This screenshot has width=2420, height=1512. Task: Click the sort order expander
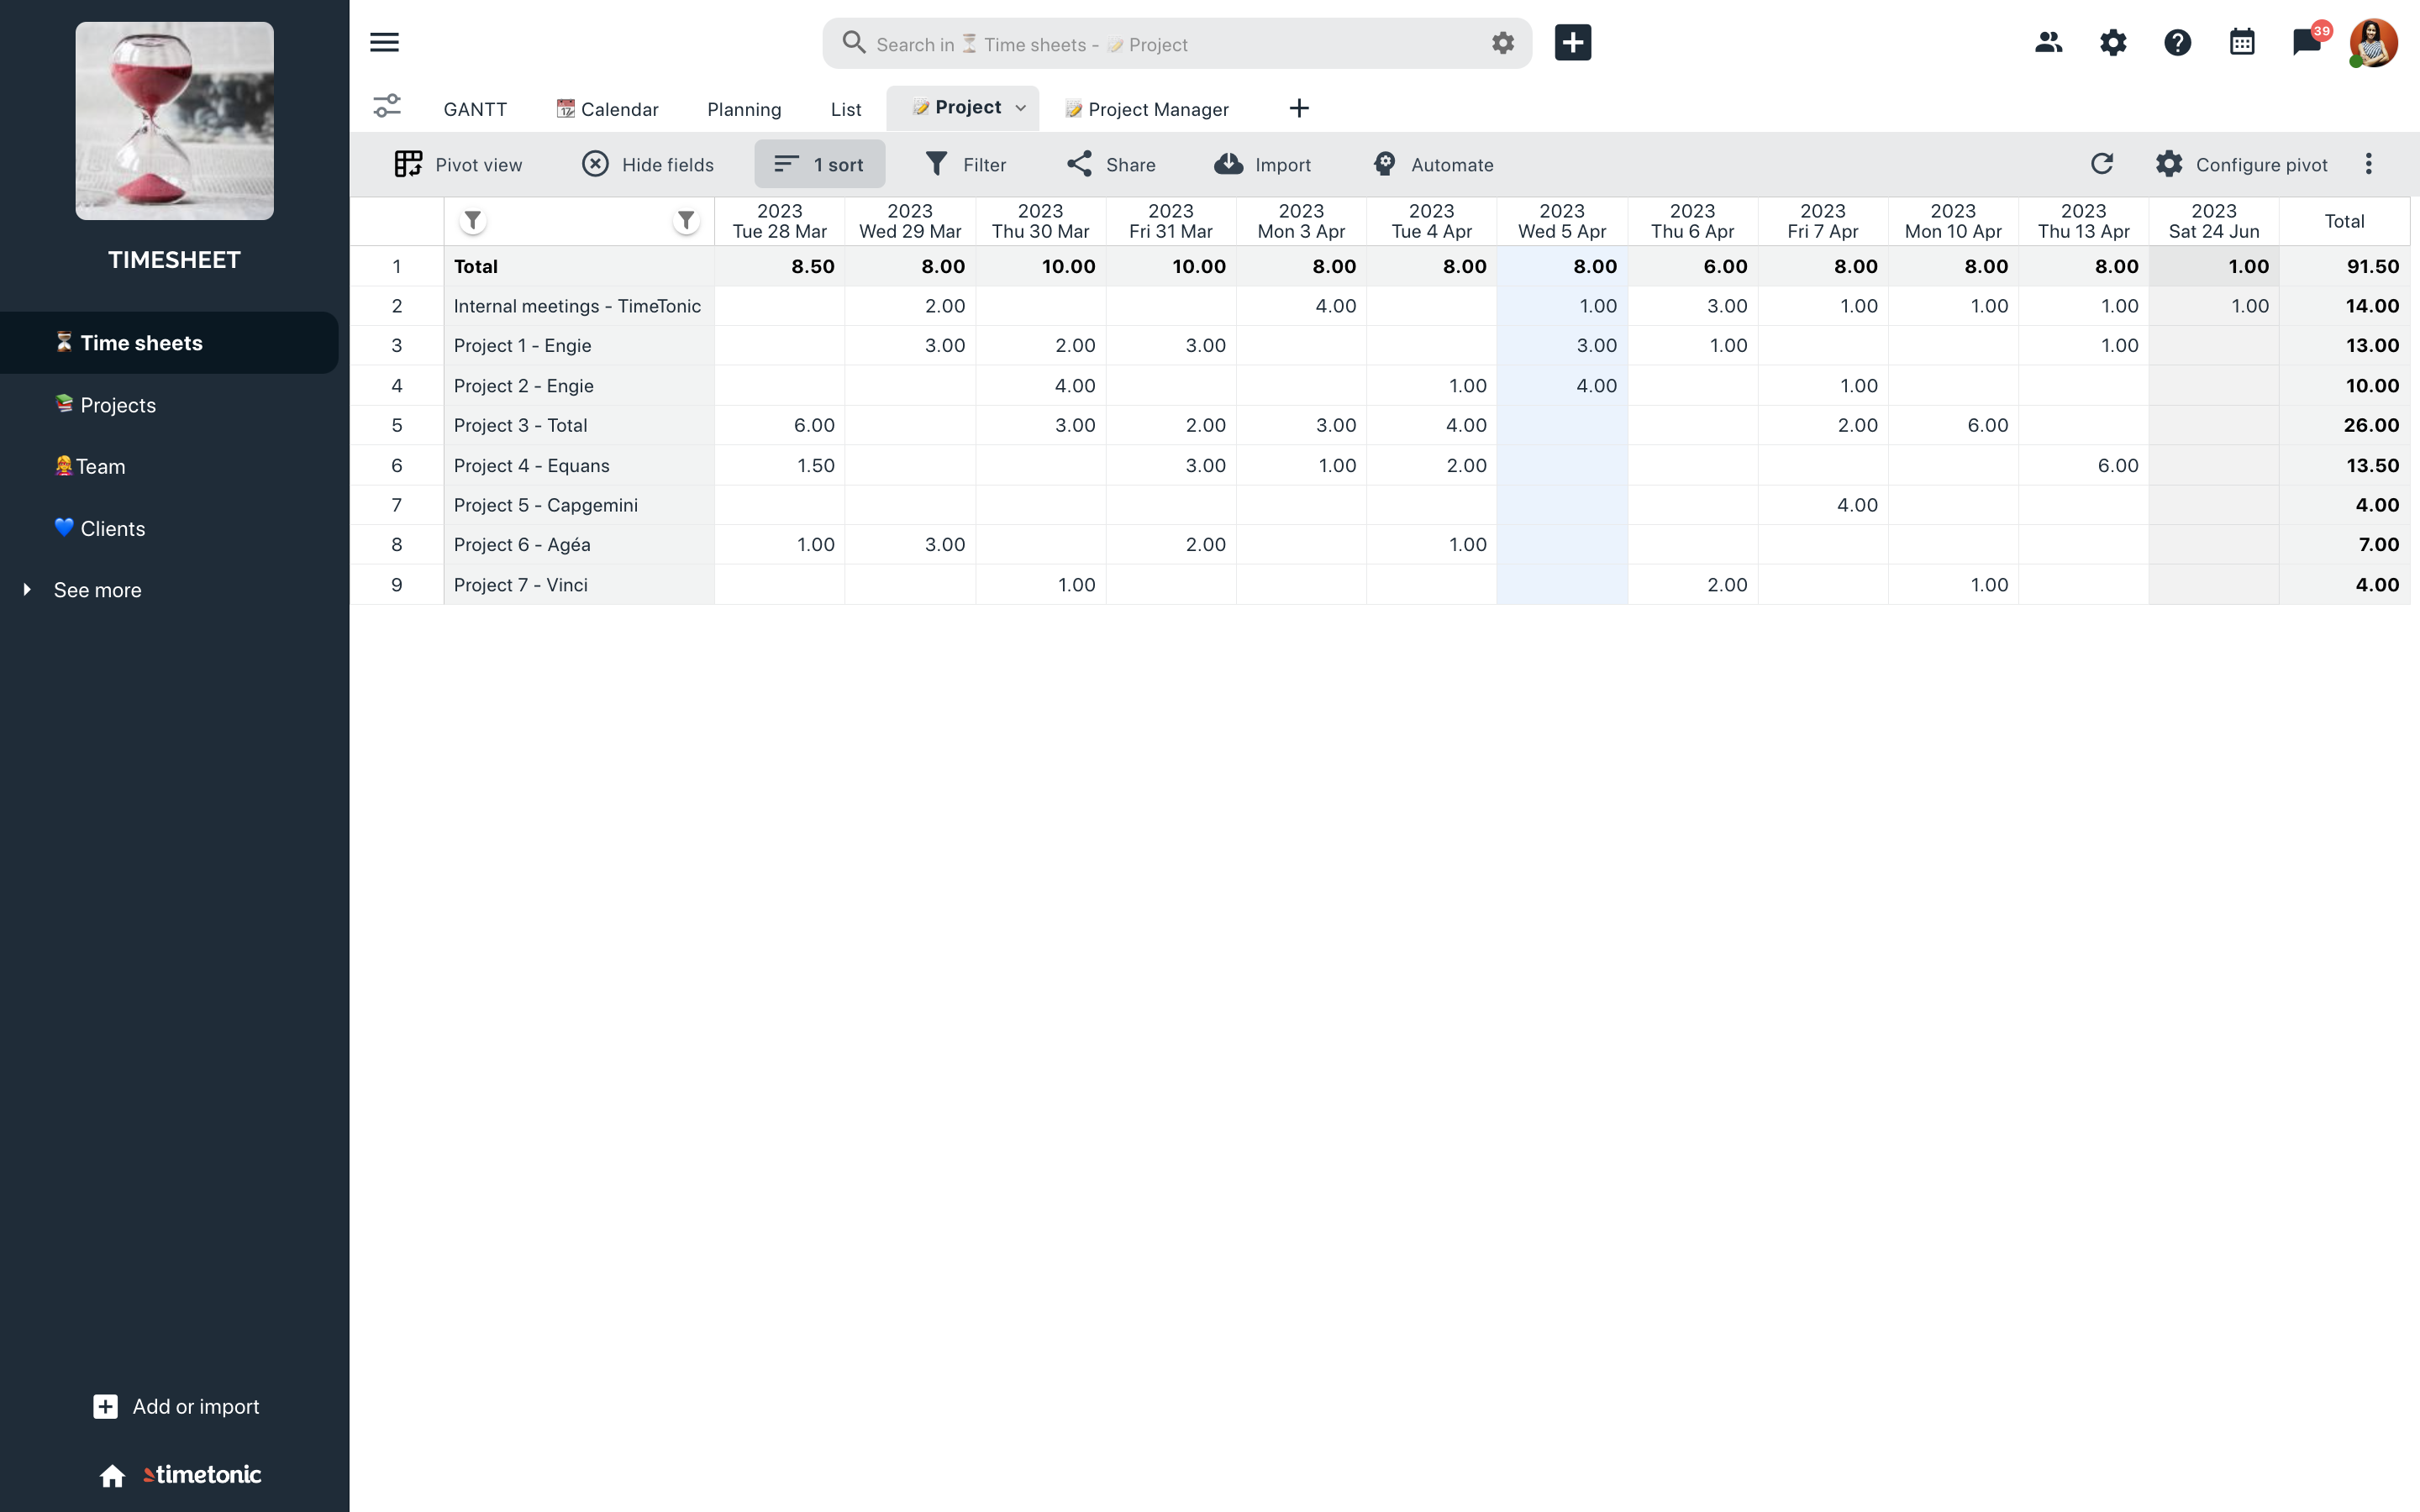[x=819, y=164]
